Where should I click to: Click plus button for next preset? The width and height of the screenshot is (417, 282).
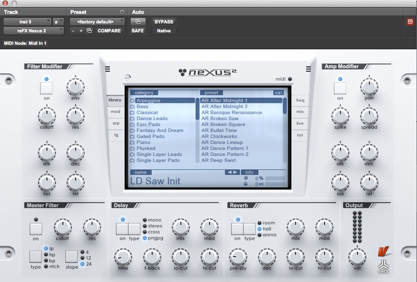[81, 31]
